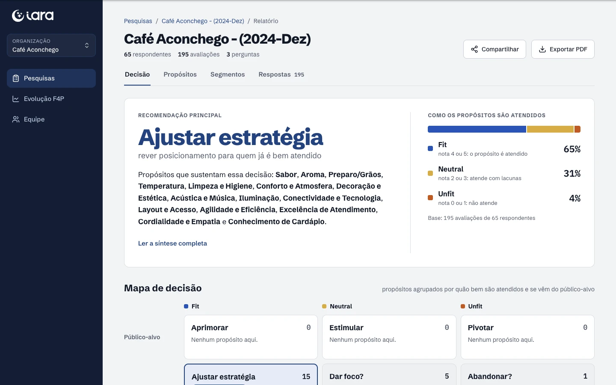Switch to the Decisão tab
The width and height of the screenshot is (616, 385).
(x=137, y=74)
